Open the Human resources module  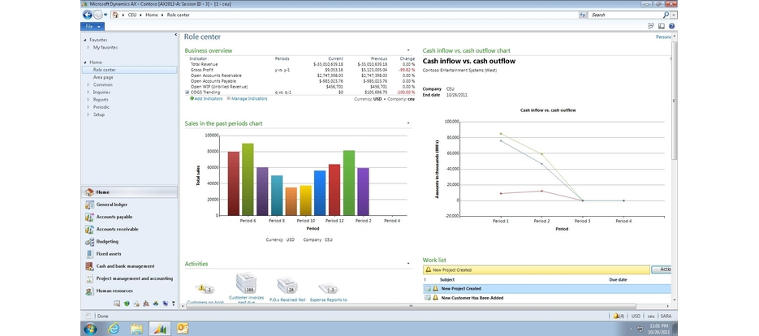pos(129,291)
